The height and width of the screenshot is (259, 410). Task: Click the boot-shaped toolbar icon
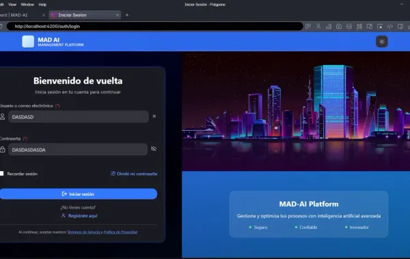[x=329, y=27]
